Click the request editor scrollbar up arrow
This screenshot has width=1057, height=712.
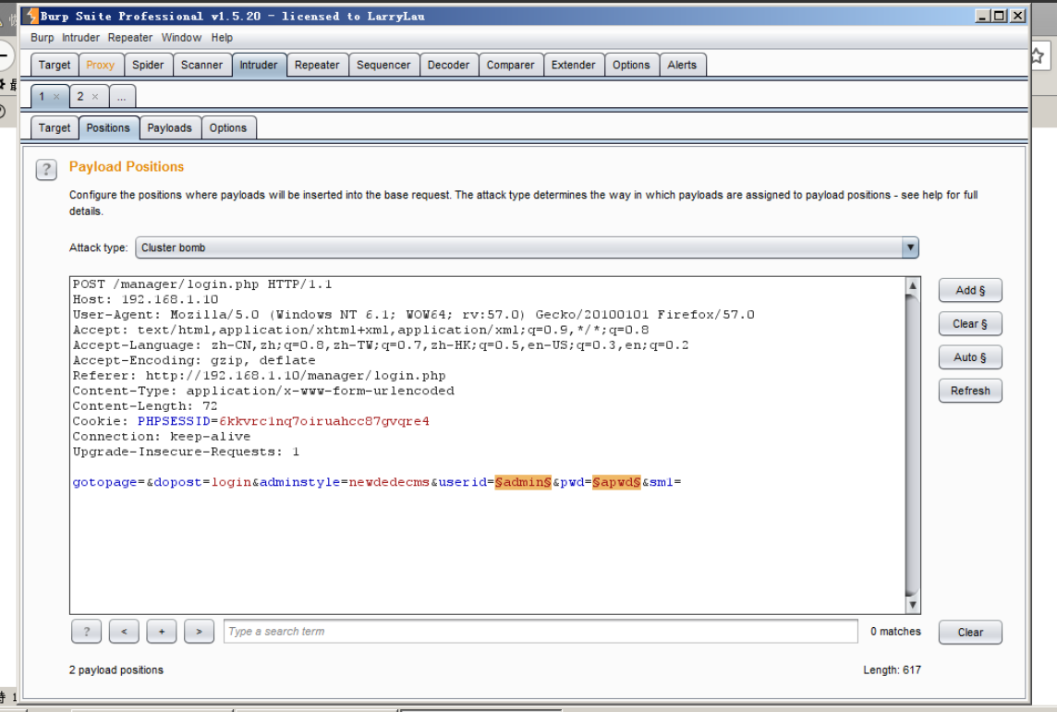(913, 285)
